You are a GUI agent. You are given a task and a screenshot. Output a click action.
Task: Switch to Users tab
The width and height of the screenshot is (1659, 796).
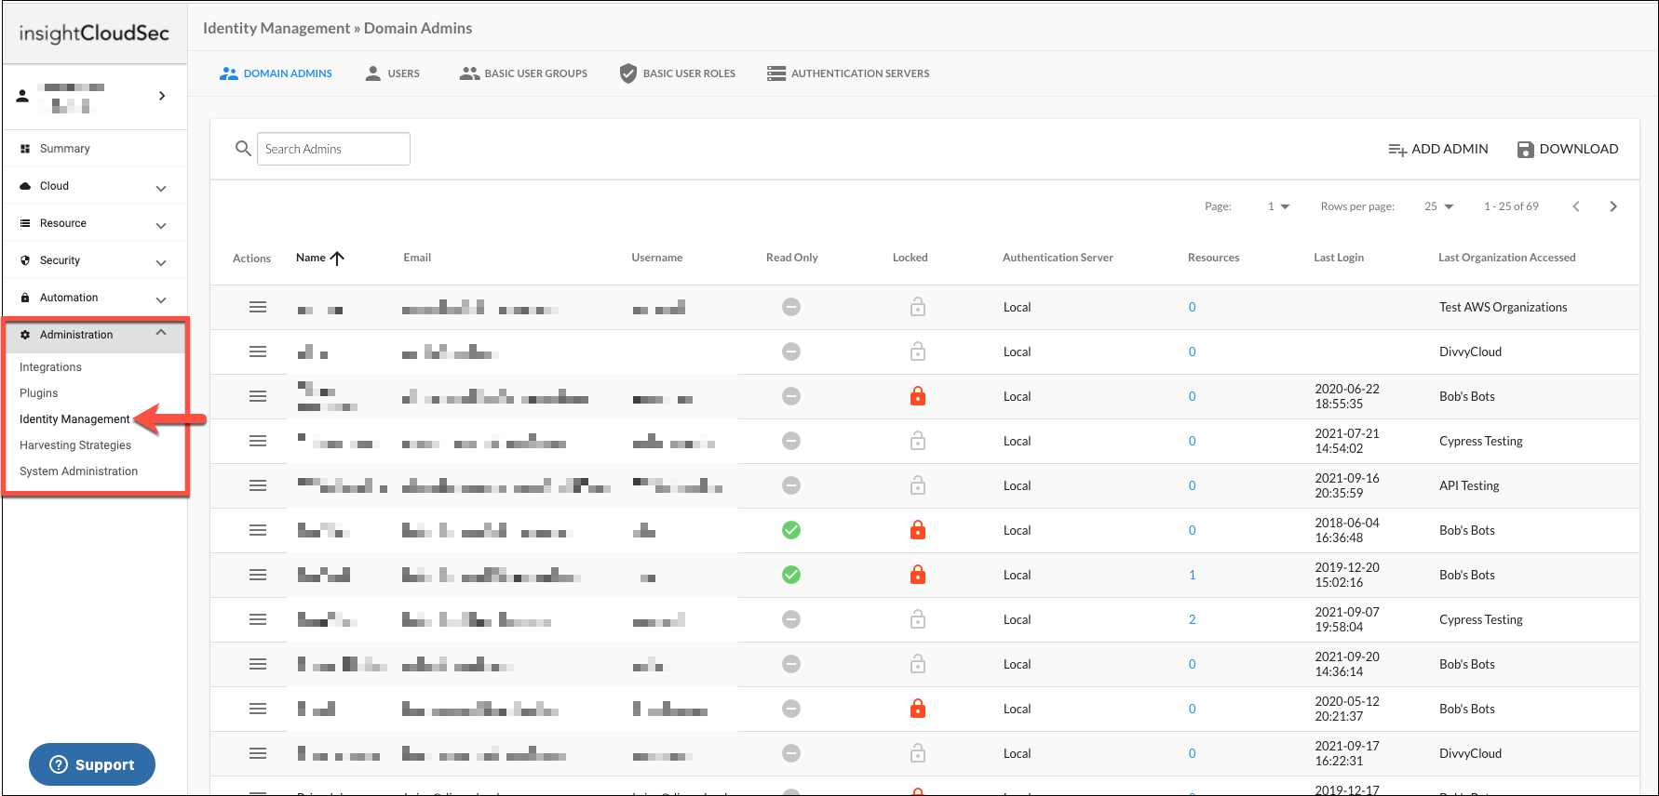[392, 73]
